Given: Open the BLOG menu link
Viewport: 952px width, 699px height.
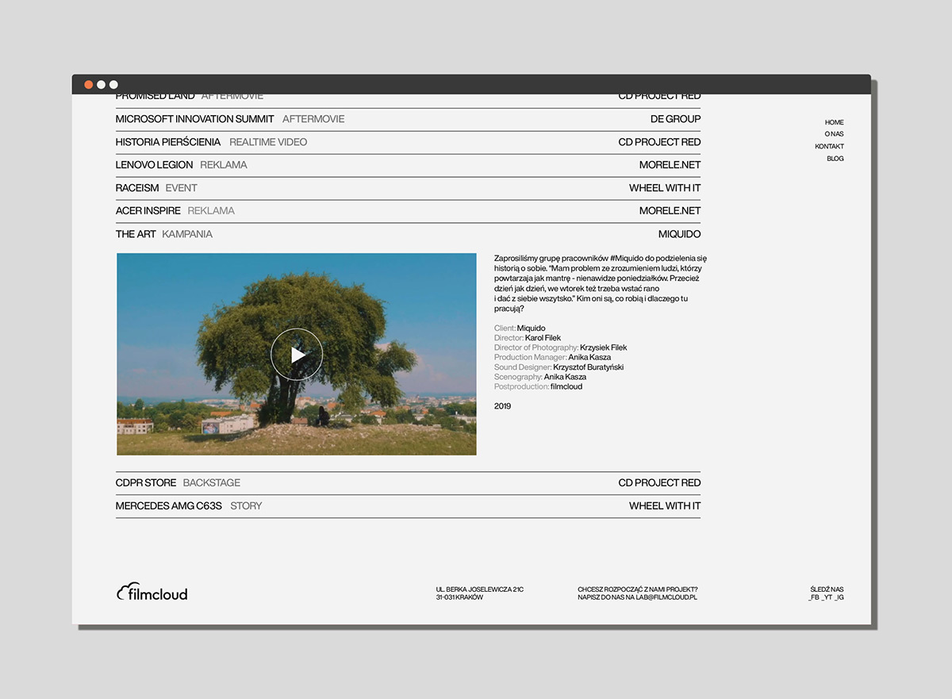Looking at the screenshot, I should pos(835,159).
